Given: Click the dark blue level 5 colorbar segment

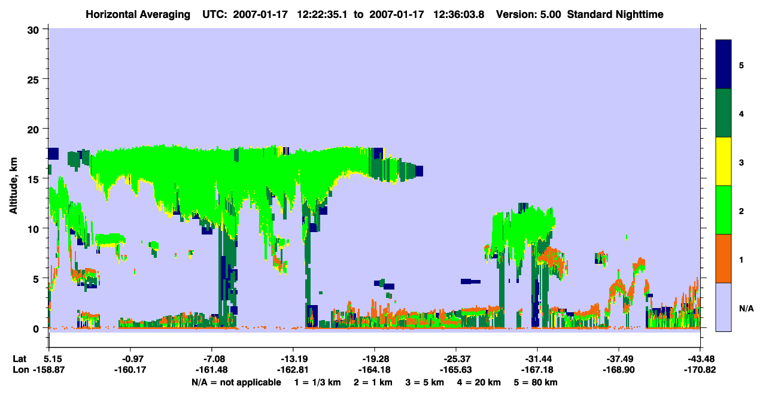Looking at the screenshot, I should click(724, 65).
